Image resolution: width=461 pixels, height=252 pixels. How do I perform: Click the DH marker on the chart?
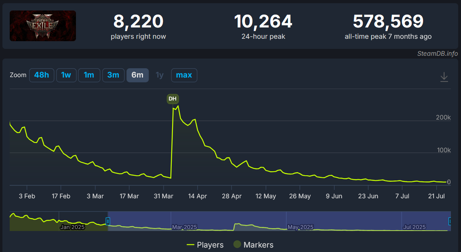(x=173, y=99)
